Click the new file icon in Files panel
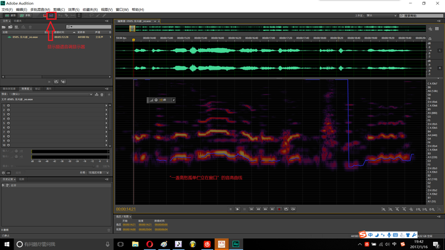445x250 pixels. pos(17,27)
